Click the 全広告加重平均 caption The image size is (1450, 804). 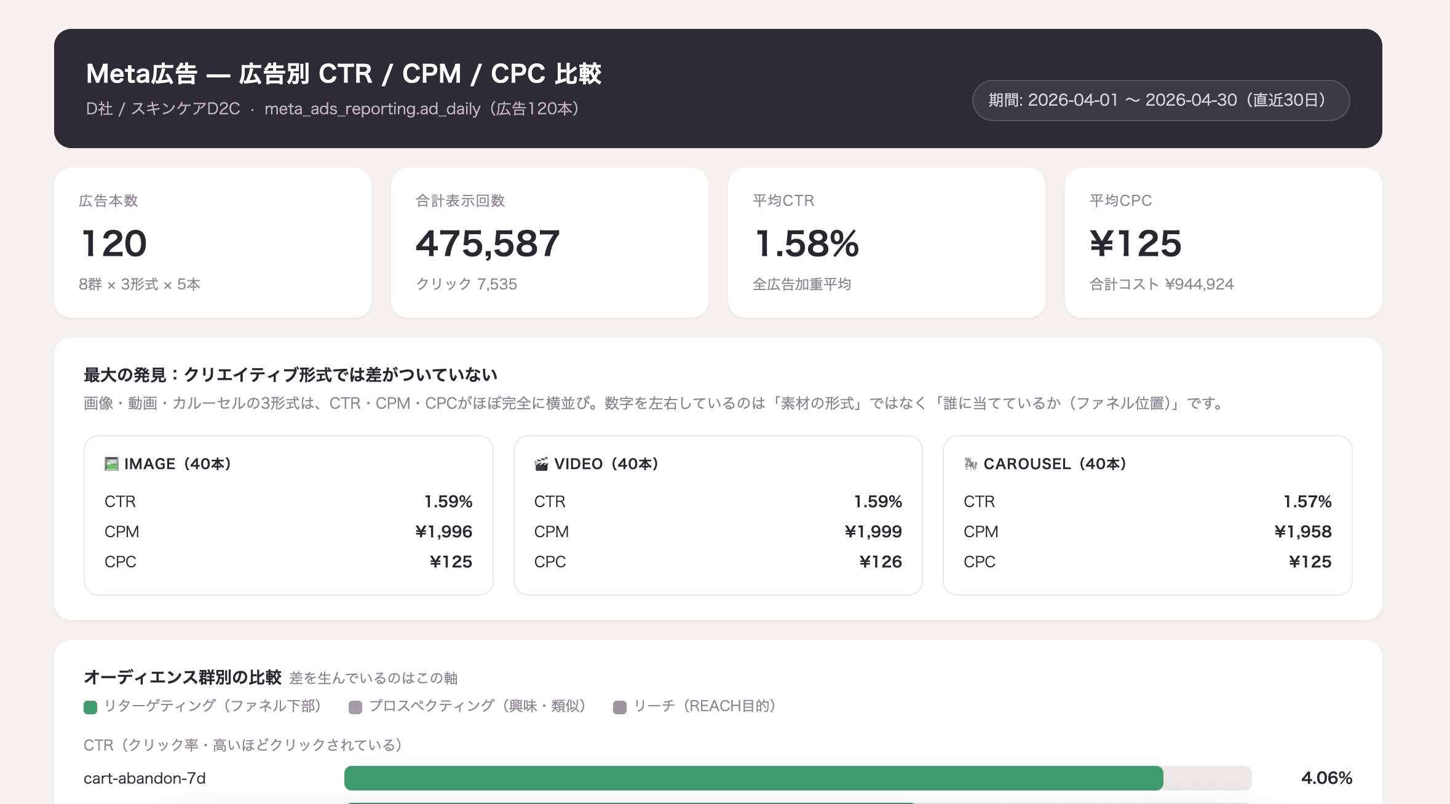pos(802,284)
